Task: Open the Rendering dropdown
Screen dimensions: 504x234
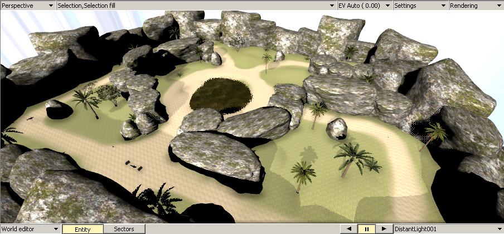Action: click(476, 6)
